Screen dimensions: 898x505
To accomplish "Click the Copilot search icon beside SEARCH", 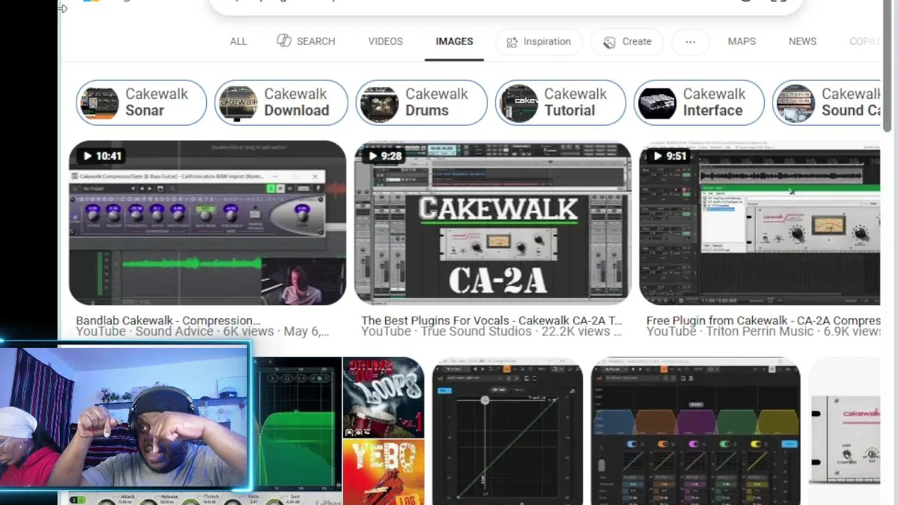I will tap(283, 41).
